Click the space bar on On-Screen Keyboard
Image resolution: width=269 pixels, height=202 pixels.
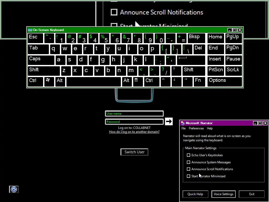pos(94,82)
